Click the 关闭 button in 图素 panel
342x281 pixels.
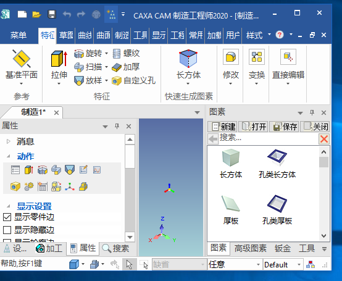tap(315, 127)
